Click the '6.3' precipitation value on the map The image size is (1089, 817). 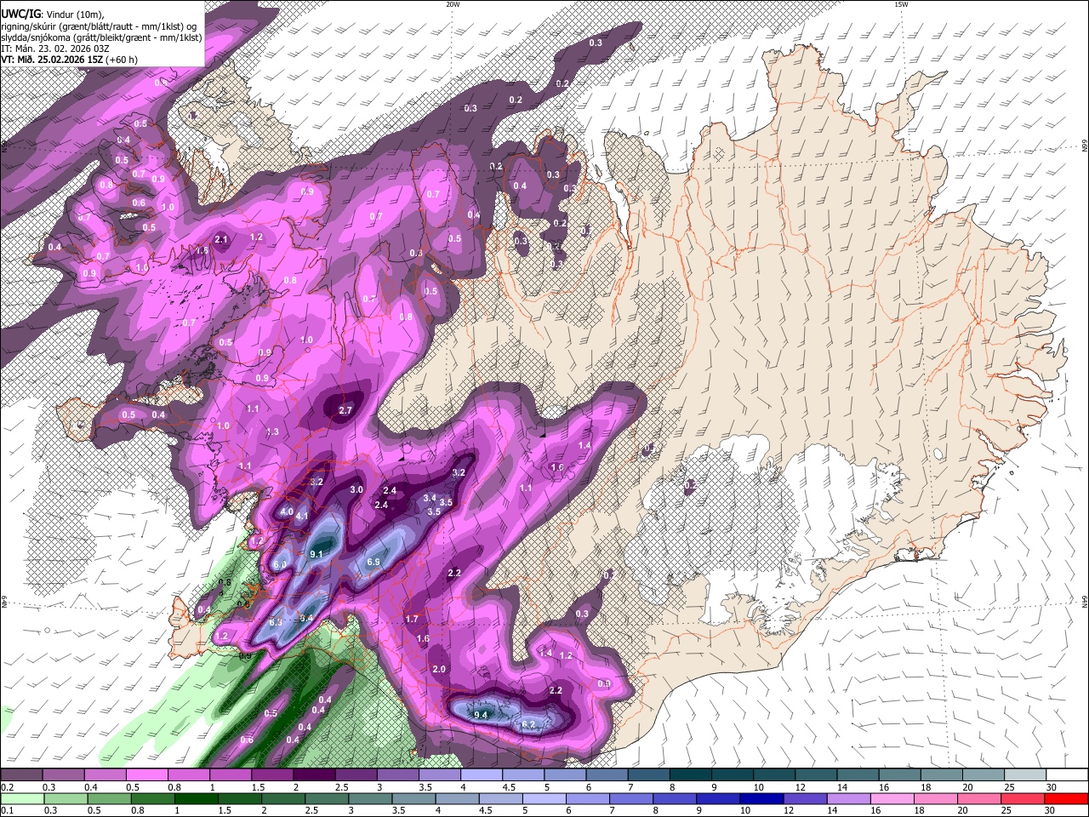(x=276, y=622)
